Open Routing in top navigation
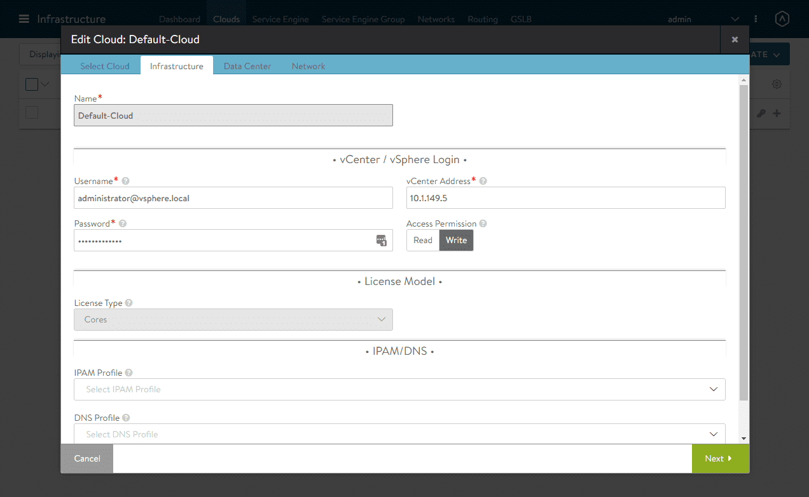The height and width of the screenshot is (497, 809). click(483, 19)
